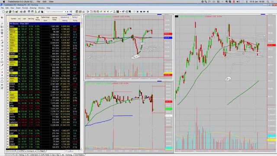Open the Apple menu
Viewport: 277px width, 156px height.
(4, 2)
